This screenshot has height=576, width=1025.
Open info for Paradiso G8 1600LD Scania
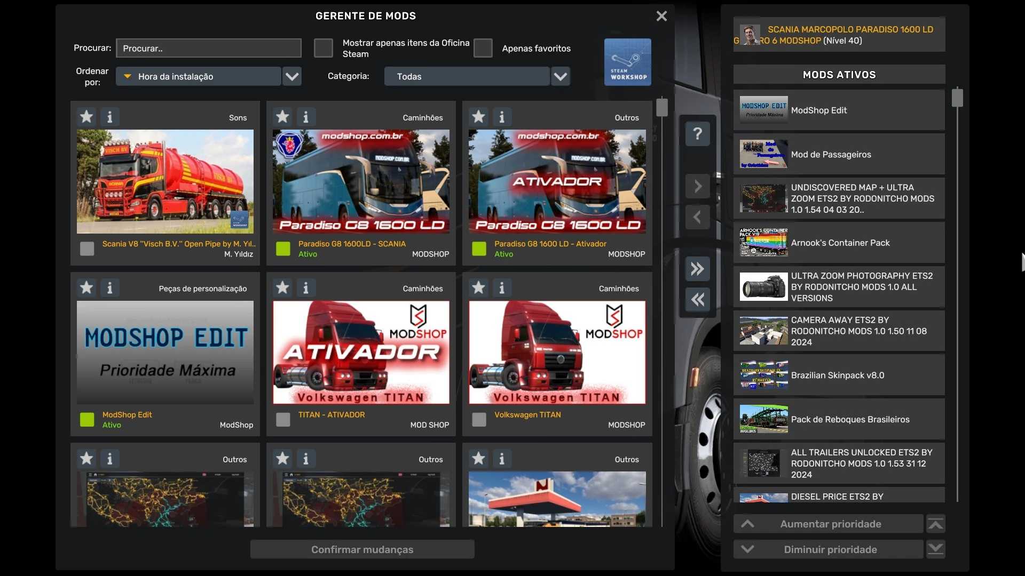(306, 117)
